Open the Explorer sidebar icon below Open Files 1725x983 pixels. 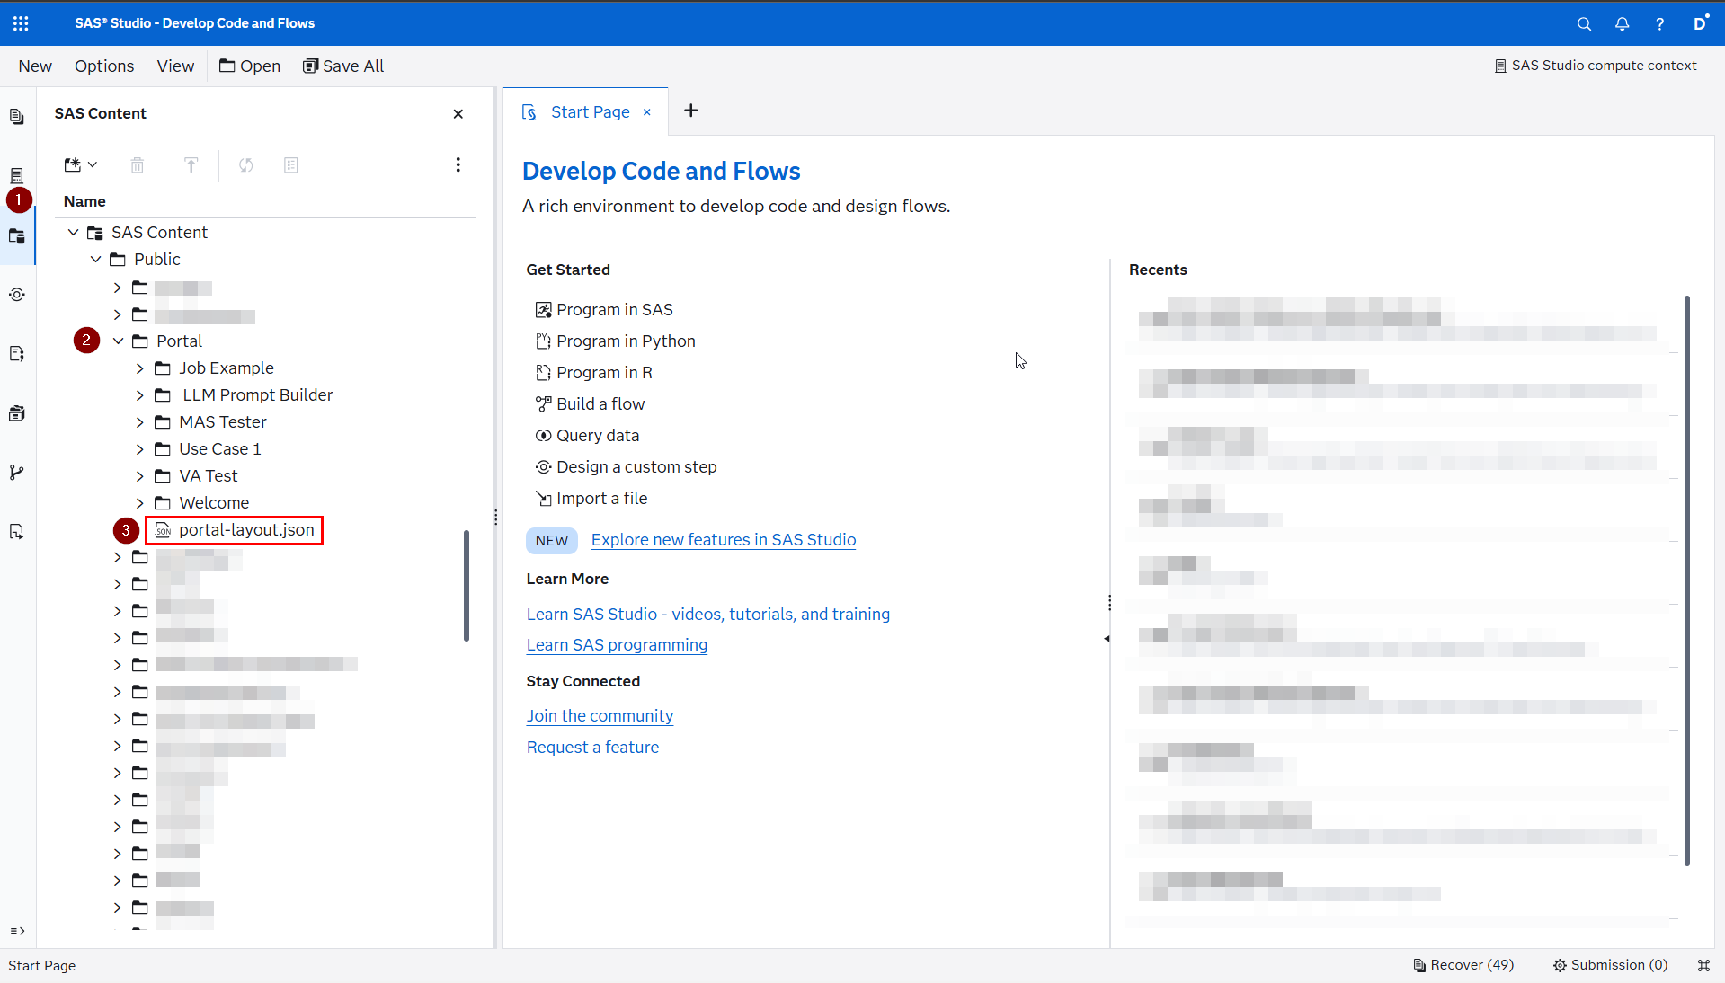click(17, 175)
